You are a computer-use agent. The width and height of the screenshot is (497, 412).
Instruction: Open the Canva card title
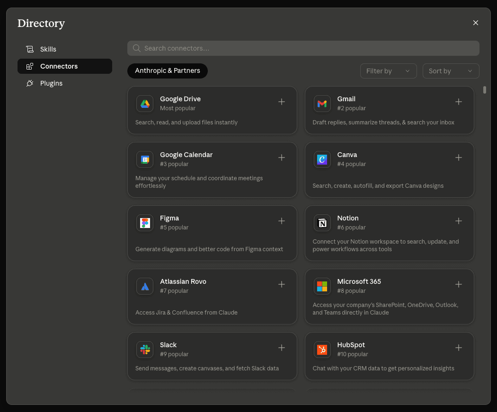[x=347, y=155]
